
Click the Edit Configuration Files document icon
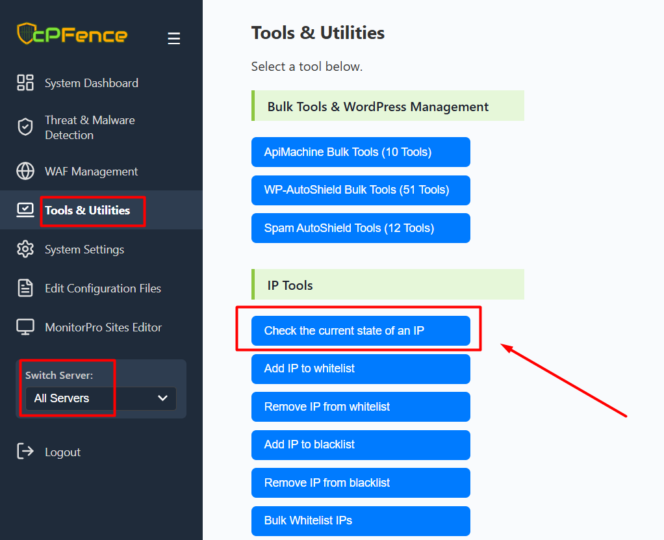pyautogui.click(x=25, y=288)
